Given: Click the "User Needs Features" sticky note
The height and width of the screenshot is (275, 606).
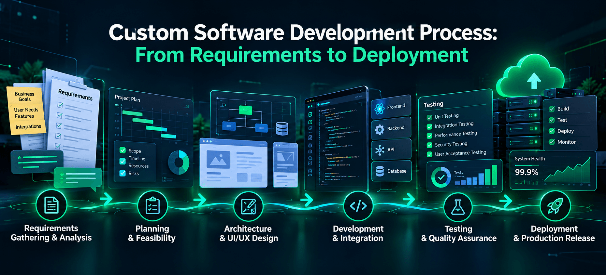Looking at the screenshot, I should pos(26,113).
